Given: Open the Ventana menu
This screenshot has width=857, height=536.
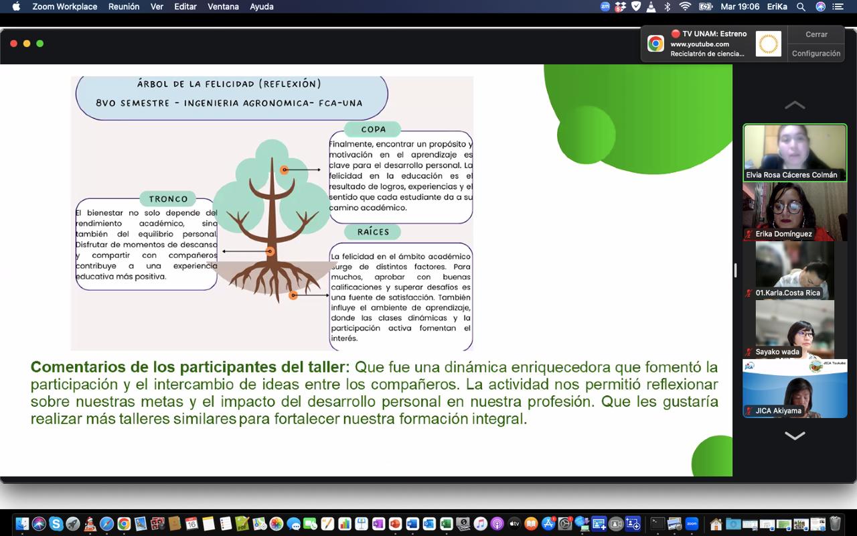Looking at the screenshot, I should [x=223, y=7].
